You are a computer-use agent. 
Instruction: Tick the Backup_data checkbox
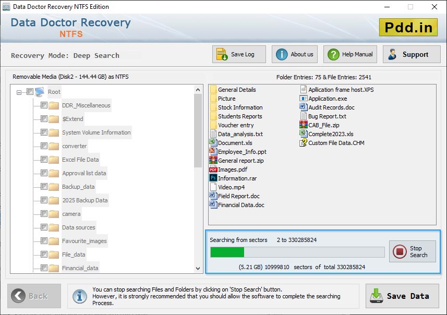pyautogui.click(x=44, y=186)
